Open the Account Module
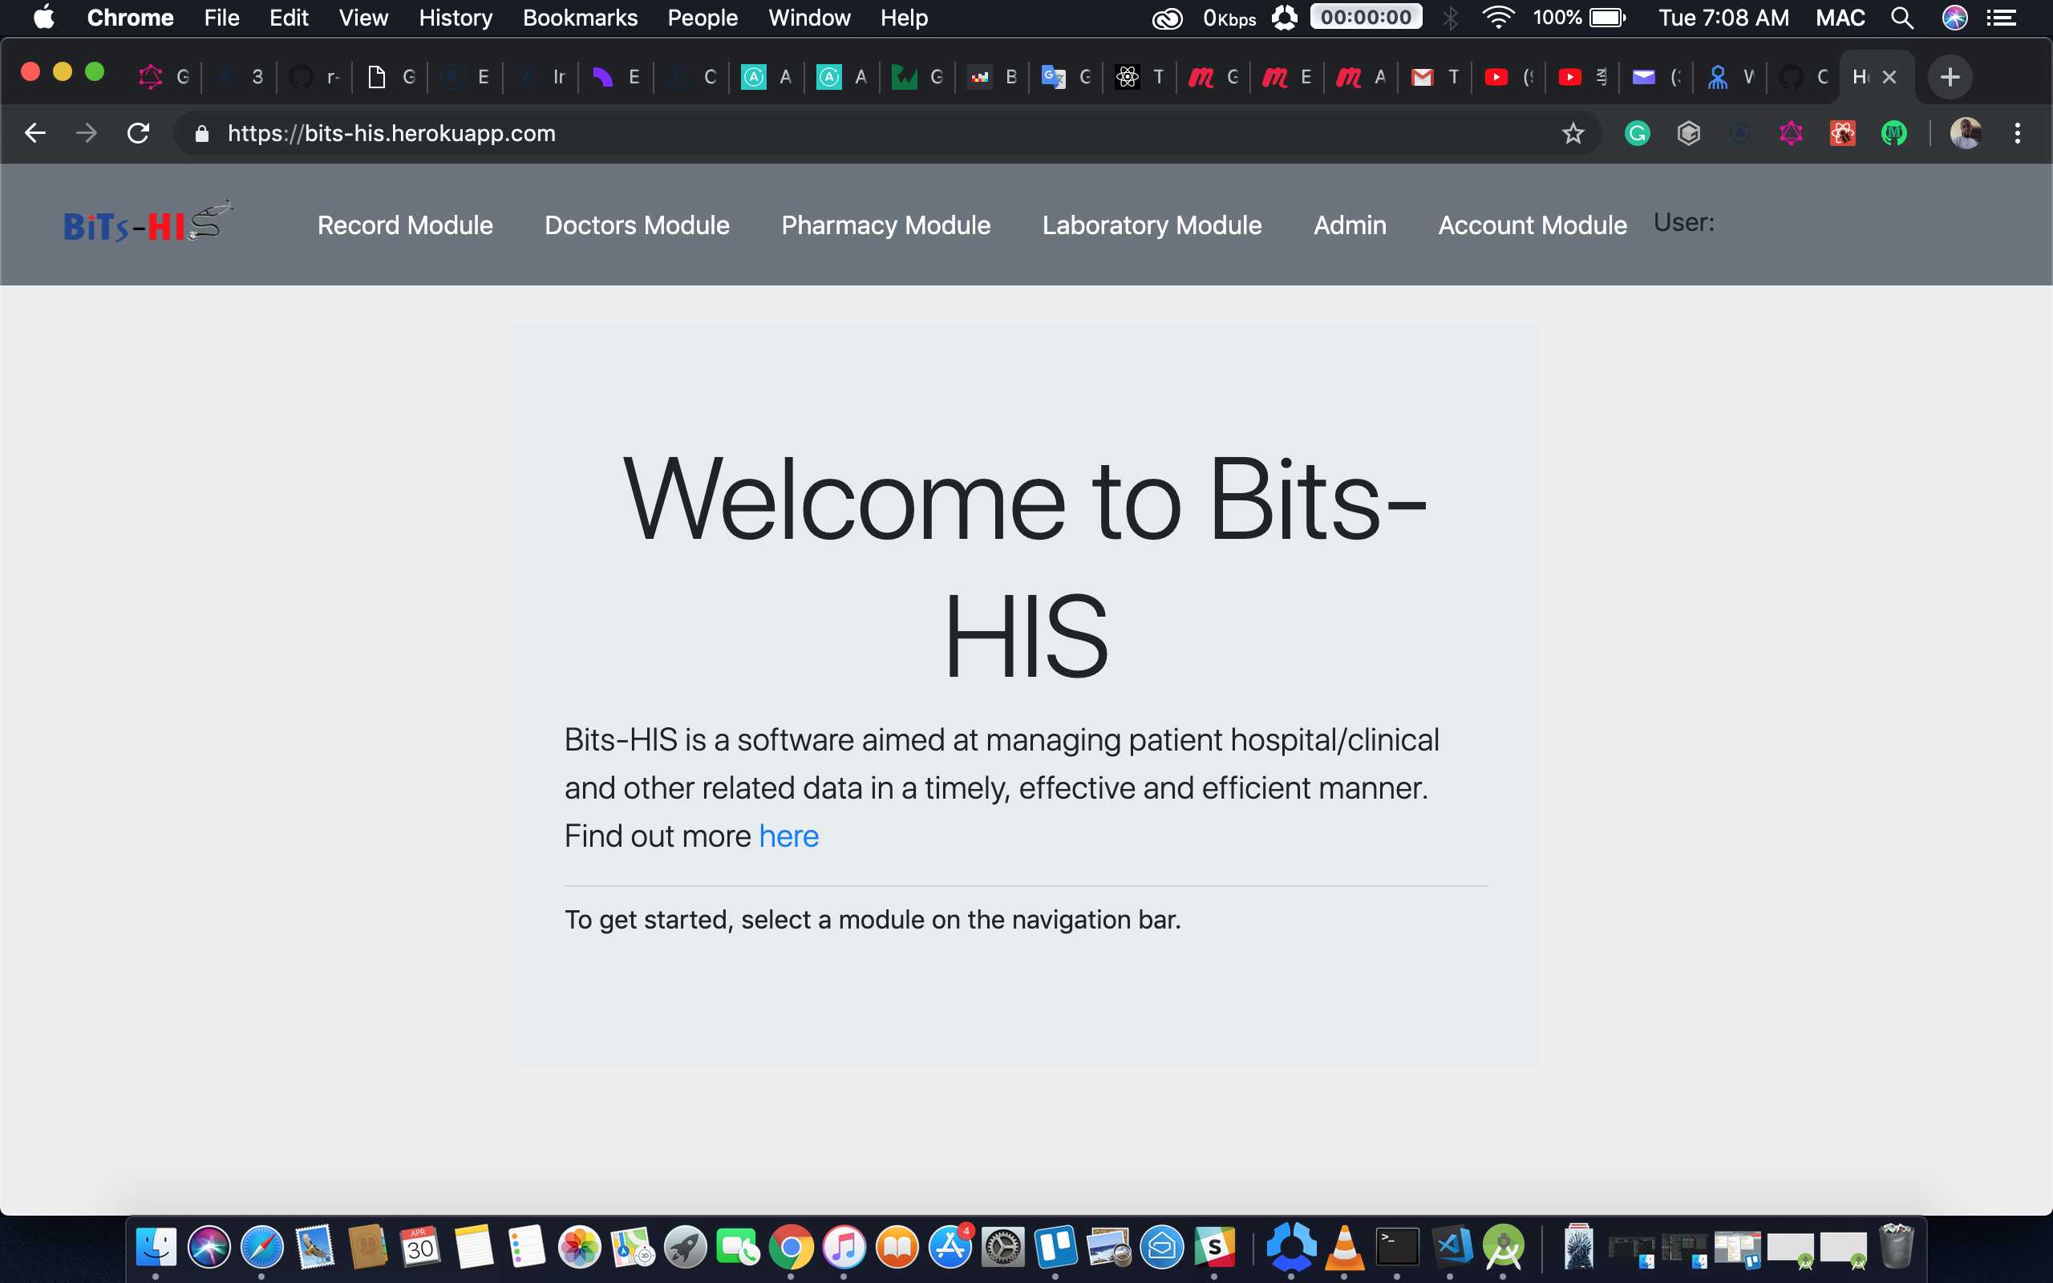 tap(1532, 225)
